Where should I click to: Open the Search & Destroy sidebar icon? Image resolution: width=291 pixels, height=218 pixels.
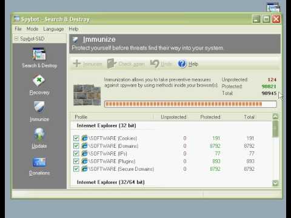[x=39, y=54]
